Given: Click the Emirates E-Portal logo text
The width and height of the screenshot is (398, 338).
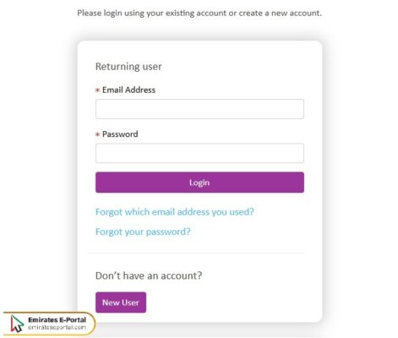Looking at the screenshot, I should point(57,320).
